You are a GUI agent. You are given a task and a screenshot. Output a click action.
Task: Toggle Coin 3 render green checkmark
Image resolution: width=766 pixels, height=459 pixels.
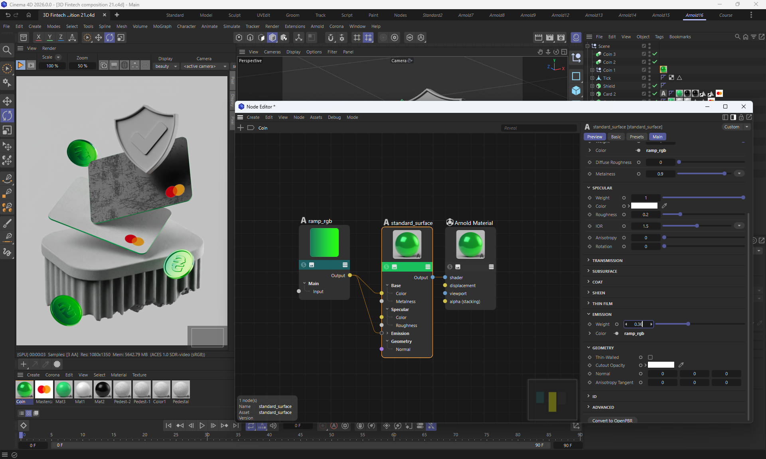pos(655,54)
